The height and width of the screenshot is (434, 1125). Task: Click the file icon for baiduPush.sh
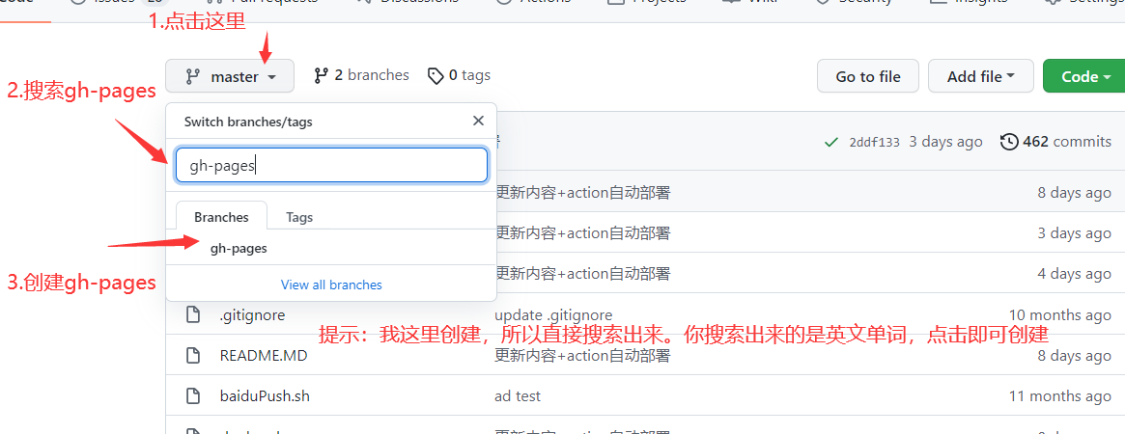[x=193, y=395]
